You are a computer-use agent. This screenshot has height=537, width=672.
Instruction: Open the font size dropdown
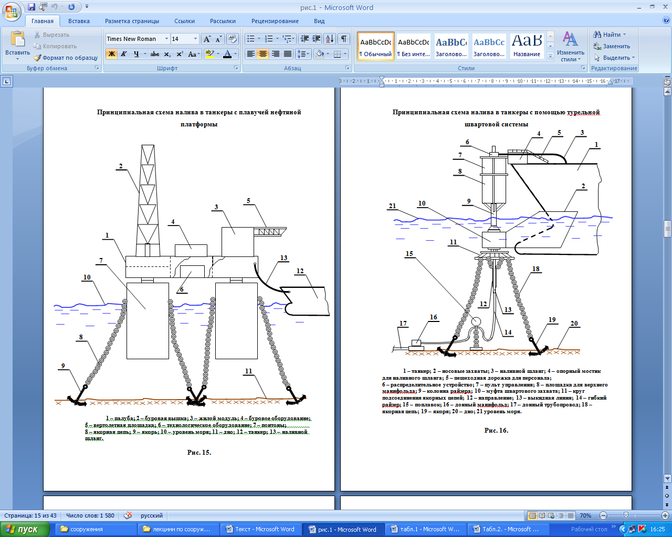click(195, 39)
